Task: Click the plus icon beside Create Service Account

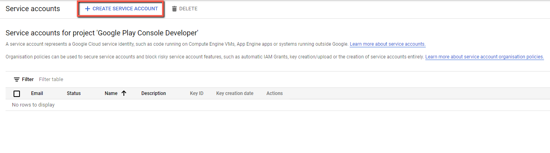Action: 88,9
